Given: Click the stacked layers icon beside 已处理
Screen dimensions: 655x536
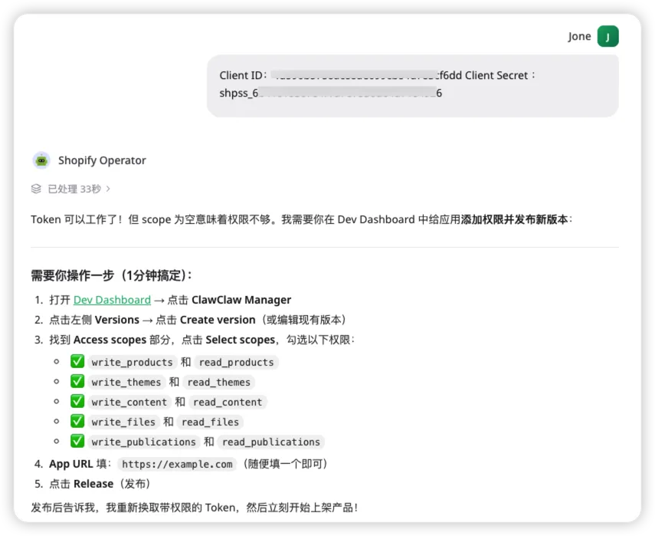Looking at the screenshot, I should pyautogui.click(x=36, y=189).
